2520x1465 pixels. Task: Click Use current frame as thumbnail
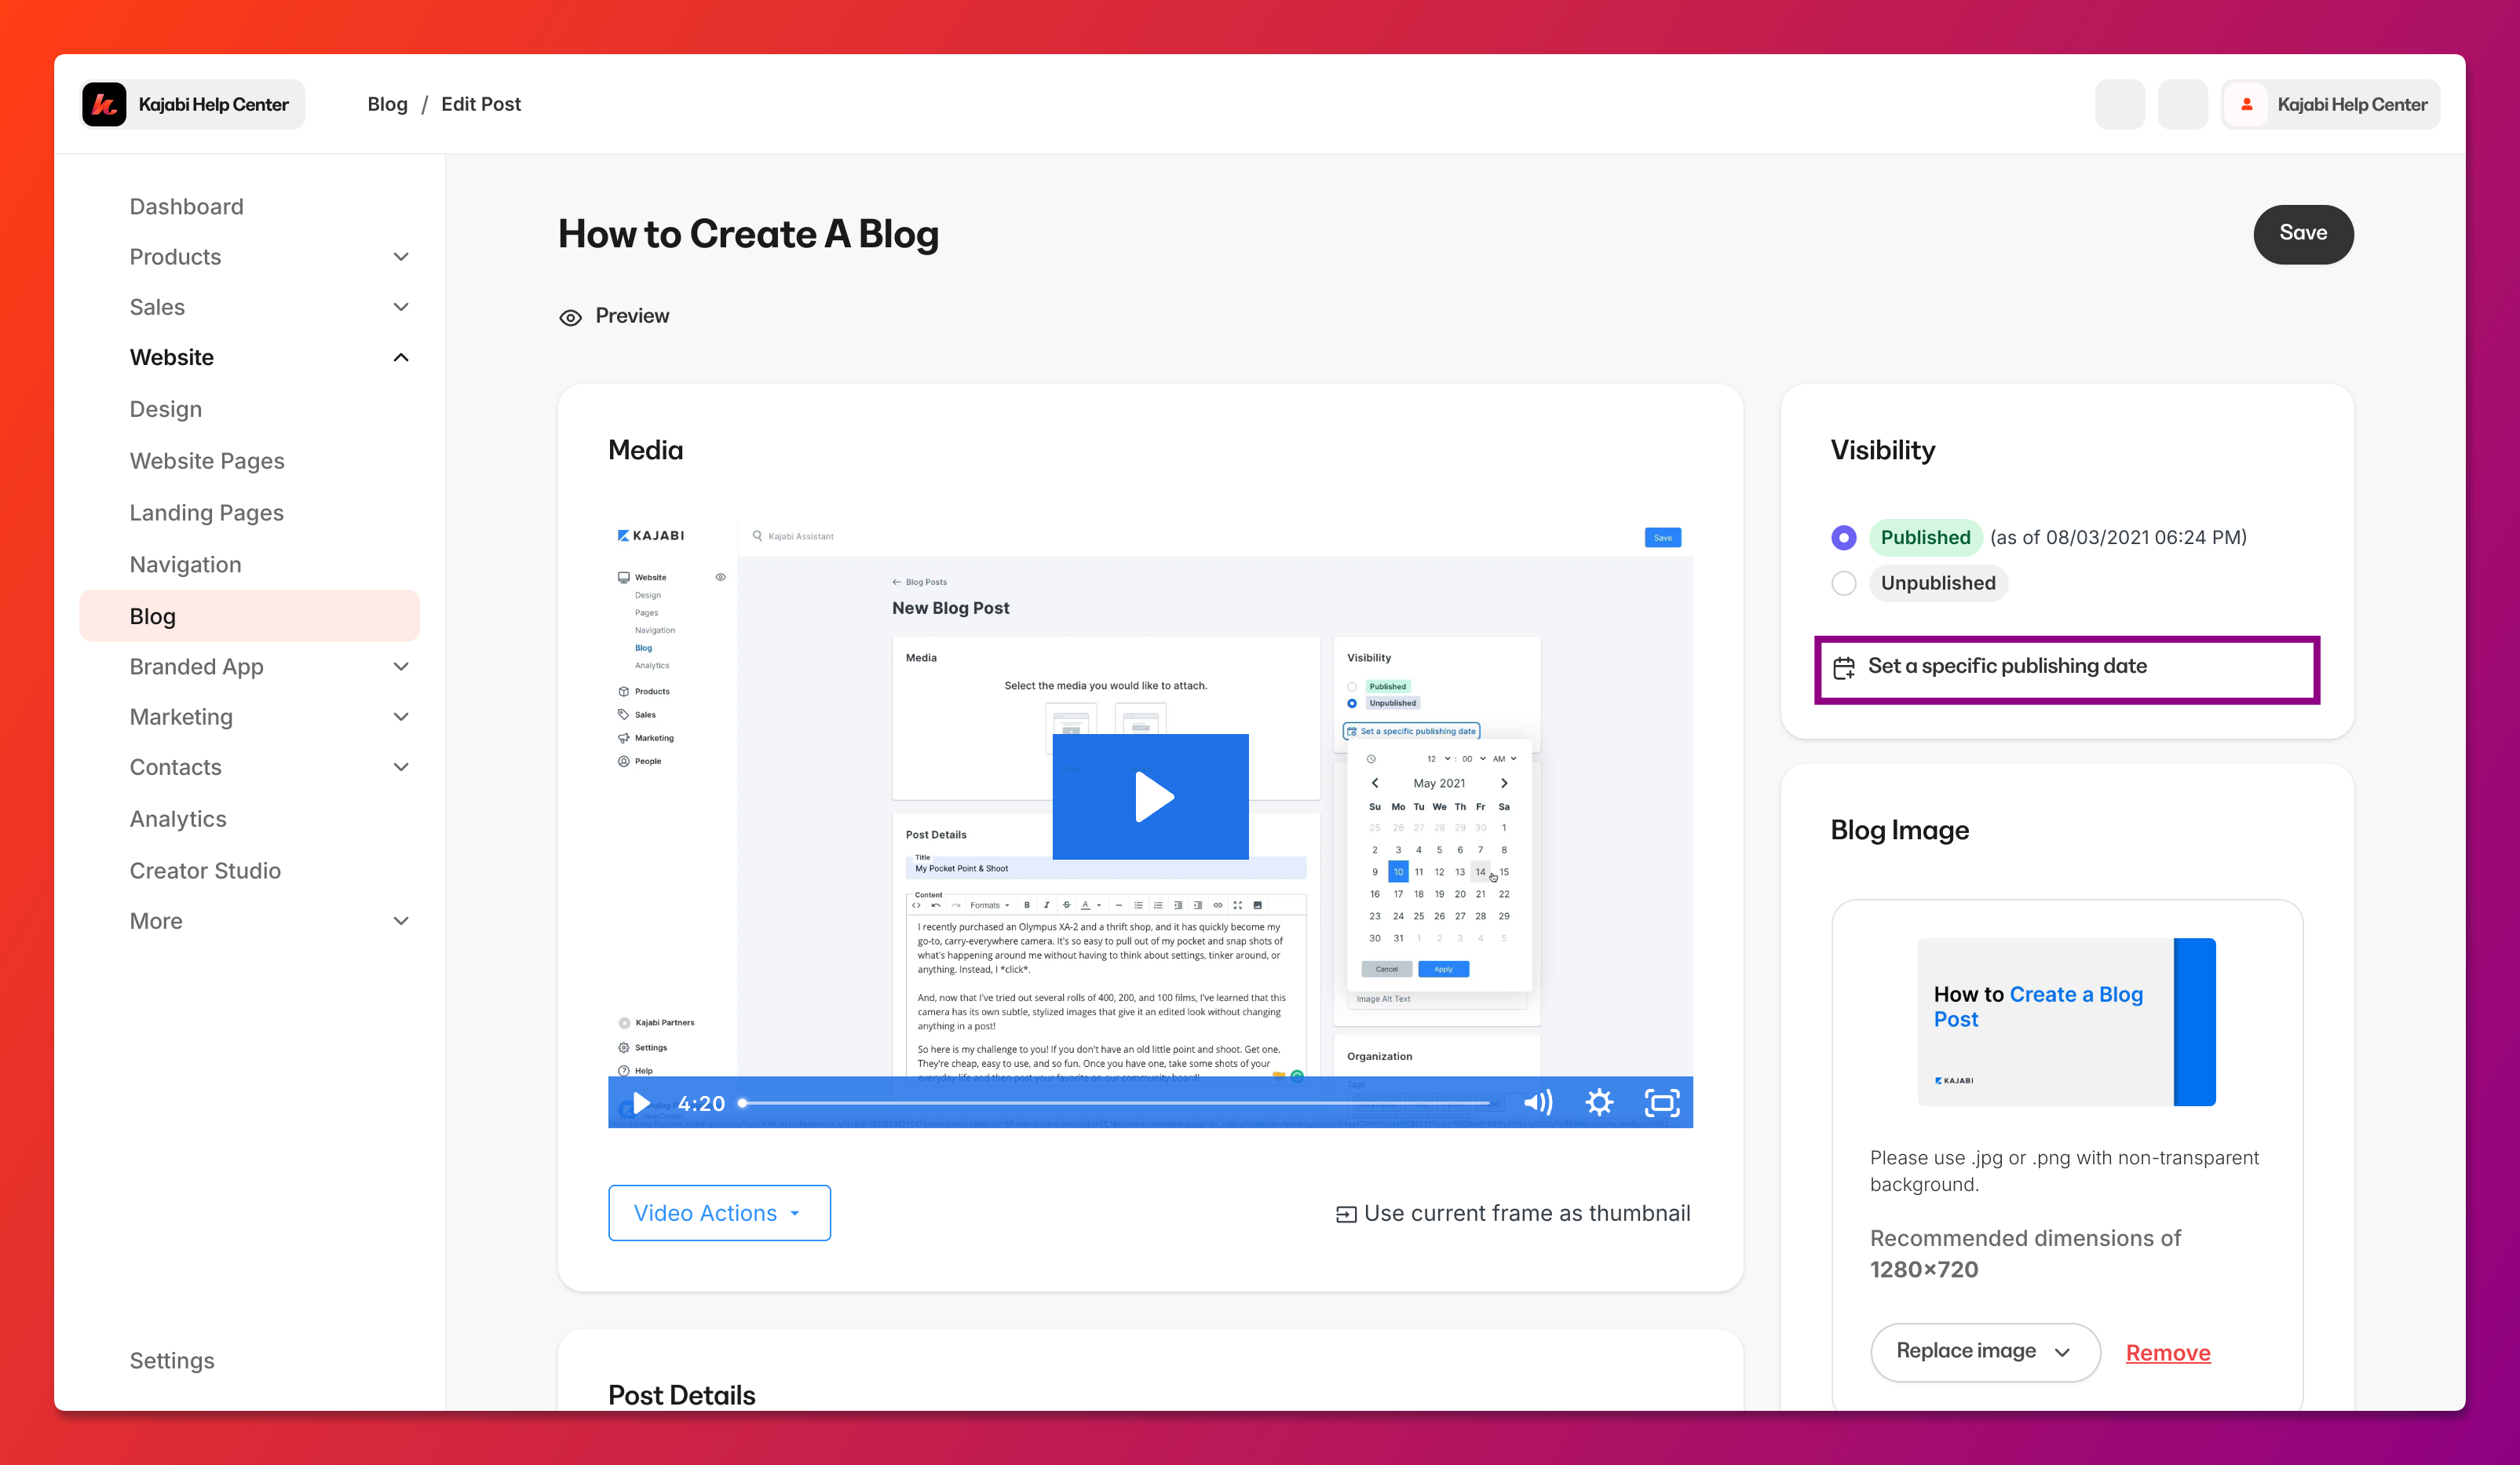pyautogui.click(x=1513, y=1213)
